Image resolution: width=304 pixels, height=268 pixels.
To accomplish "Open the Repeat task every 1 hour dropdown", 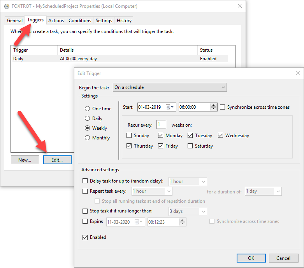I will pyautogui.click(x=152, y=191).
